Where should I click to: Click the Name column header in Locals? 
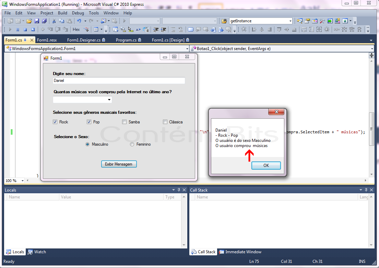click(x=34, y=197)
